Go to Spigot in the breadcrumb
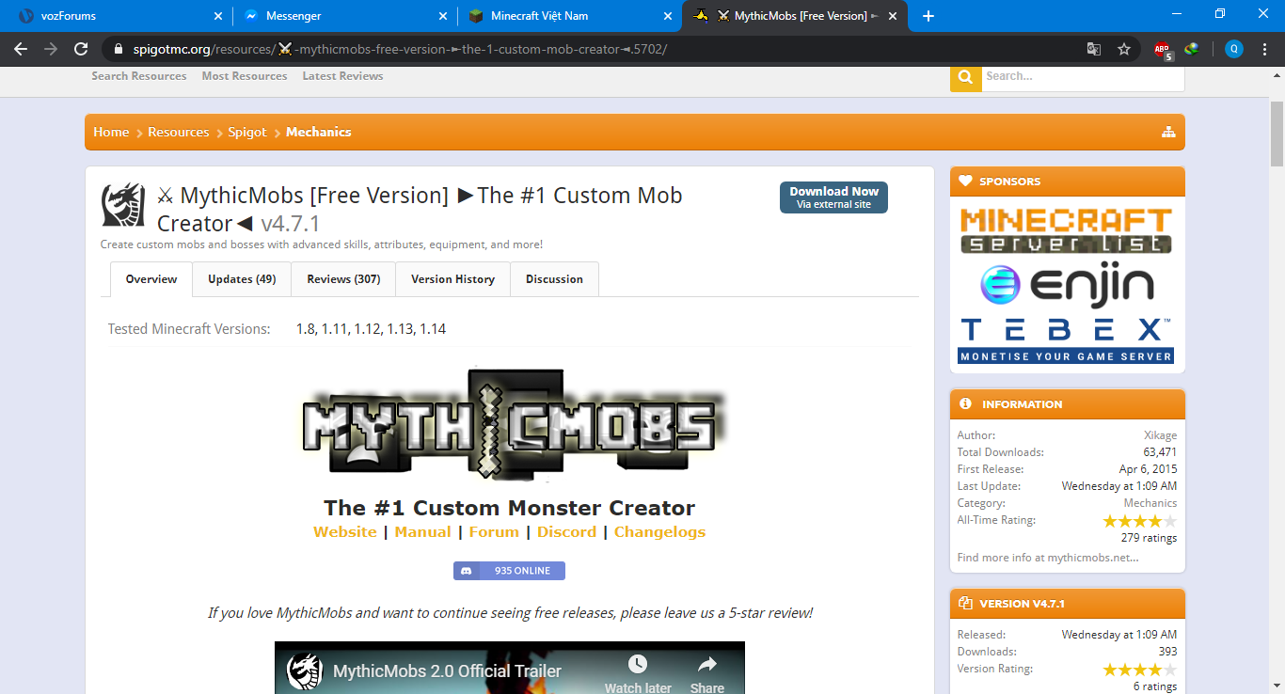This screenshot has height=694, width=1285. click(x=247, y=133)
